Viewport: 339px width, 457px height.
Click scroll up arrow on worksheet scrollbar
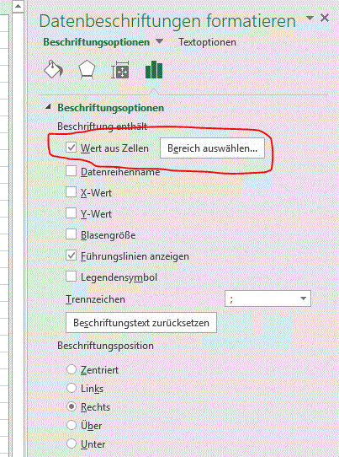(x=18, y=7)
